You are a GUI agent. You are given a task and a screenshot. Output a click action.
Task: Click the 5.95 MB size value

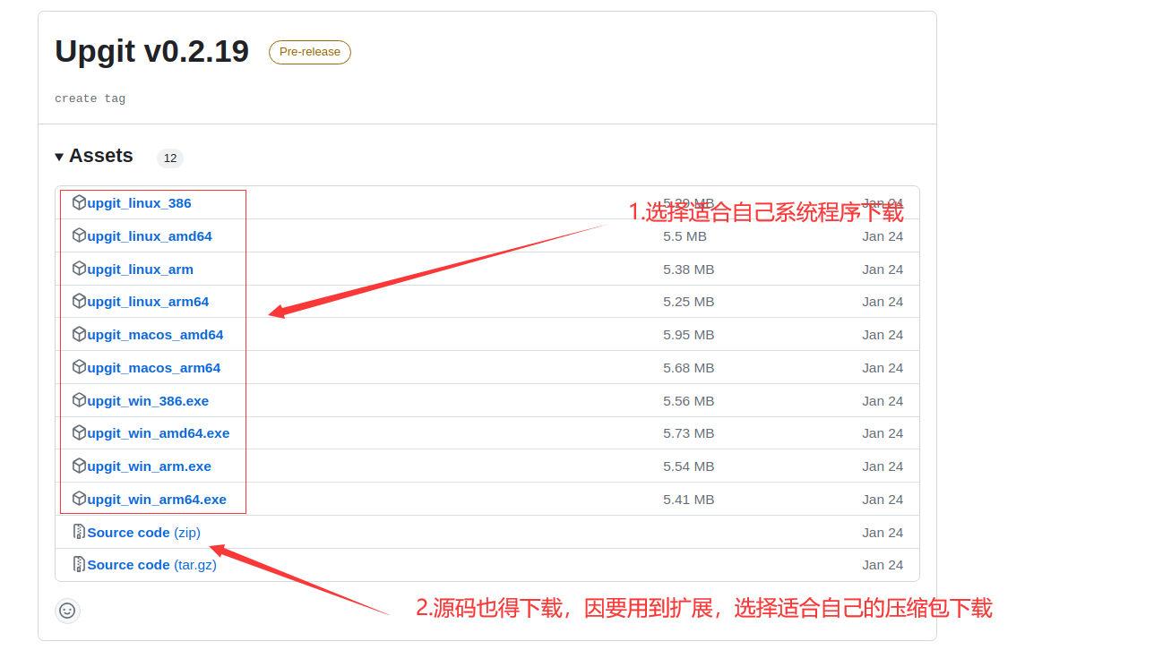point(688,335)
